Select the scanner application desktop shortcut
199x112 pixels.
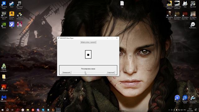tap(193, 99)
